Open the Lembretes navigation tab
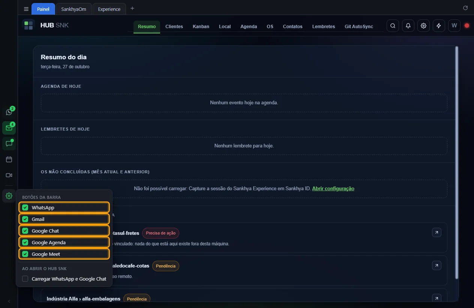Viewport: 474px width, 308px height. point(324,27)
